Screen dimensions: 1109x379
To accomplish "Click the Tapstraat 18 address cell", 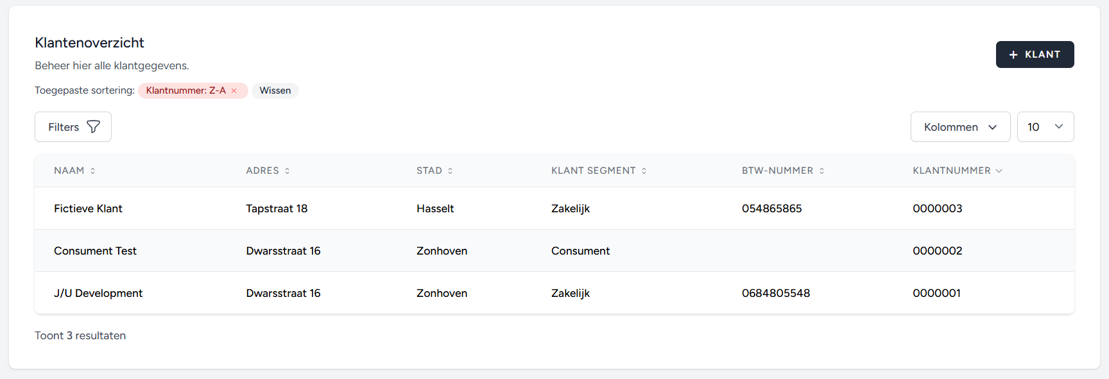I will [x=277, y=208].
